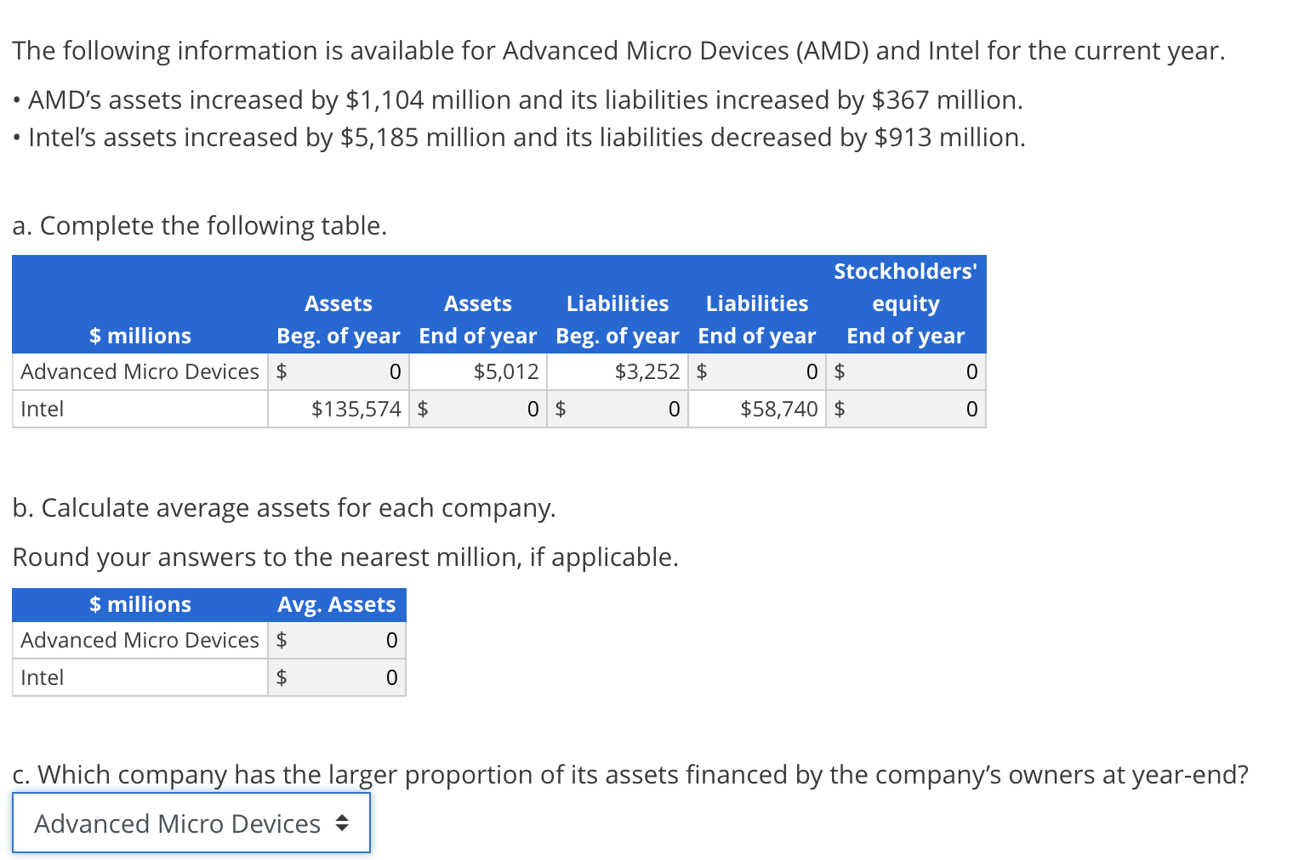Click the 'b. Calculate average assets' instruction

[284, 507]
